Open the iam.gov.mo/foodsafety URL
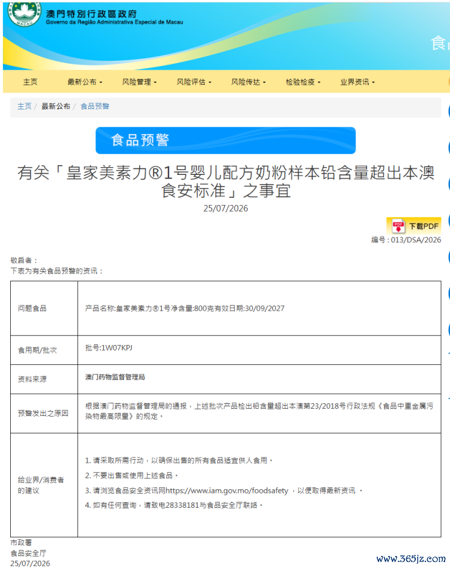 coord(227,490)
